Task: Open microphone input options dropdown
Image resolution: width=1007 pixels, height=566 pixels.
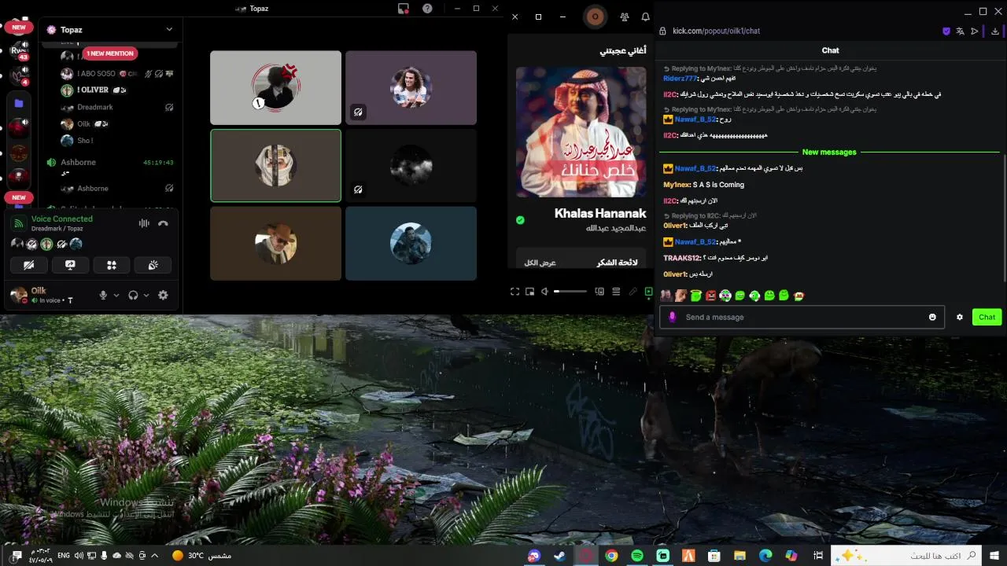Action: click(x=116, y=296)
